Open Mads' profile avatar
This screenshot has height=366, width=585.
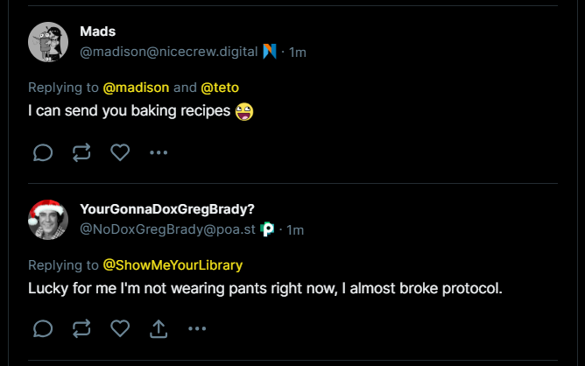pyautogui.click(x=48, y=41)
